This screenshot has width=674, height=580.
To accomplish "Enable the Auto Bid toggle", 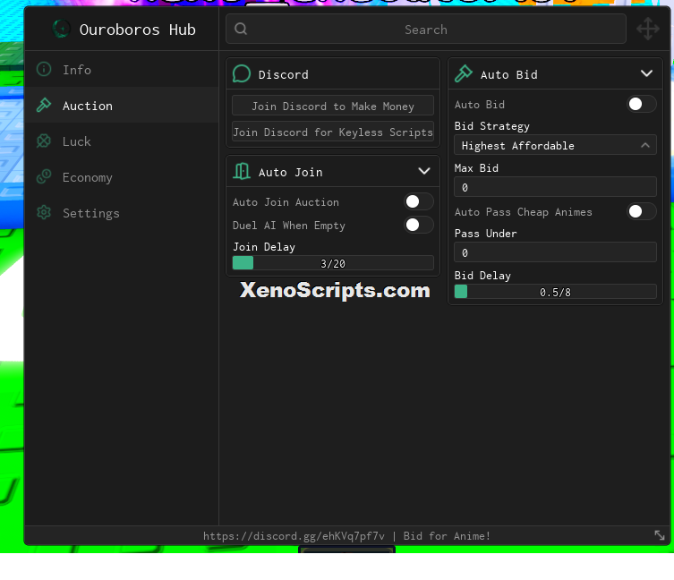I will (642, 104).
